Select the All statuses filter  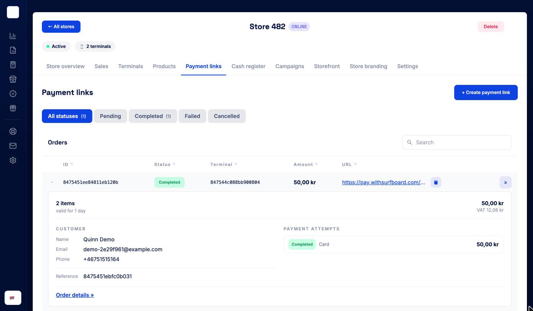(x=67, y=116)
